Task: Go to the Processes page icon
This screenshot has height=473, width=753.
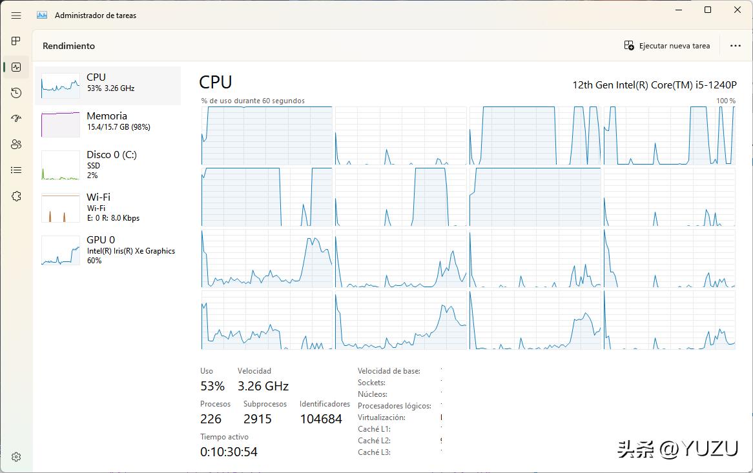Action: click(x=16, y=41)
